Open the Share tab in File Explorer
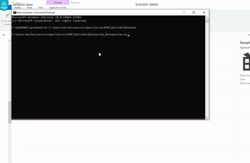 29,7
